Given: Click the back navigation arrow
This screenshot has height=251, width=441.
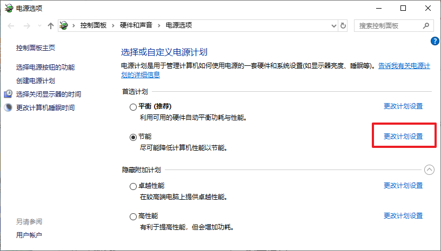Looking at the screenshot, I should pyautogui.click(x=11, y=25).
